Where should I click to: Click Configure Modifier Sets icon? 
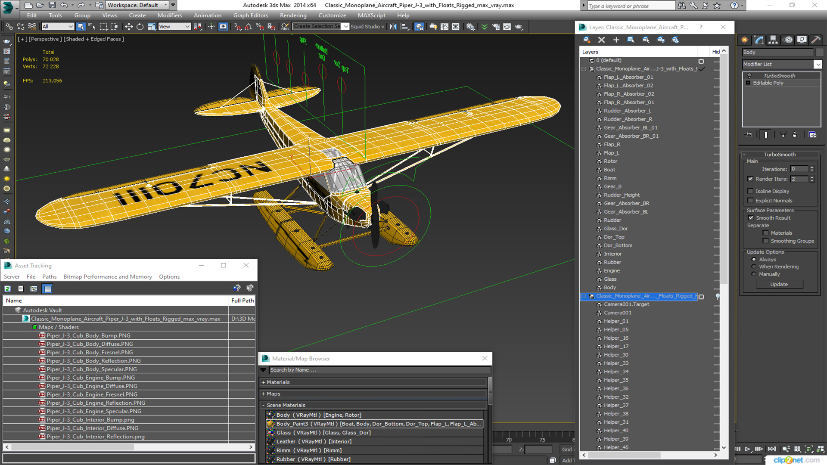coord(812,135)
